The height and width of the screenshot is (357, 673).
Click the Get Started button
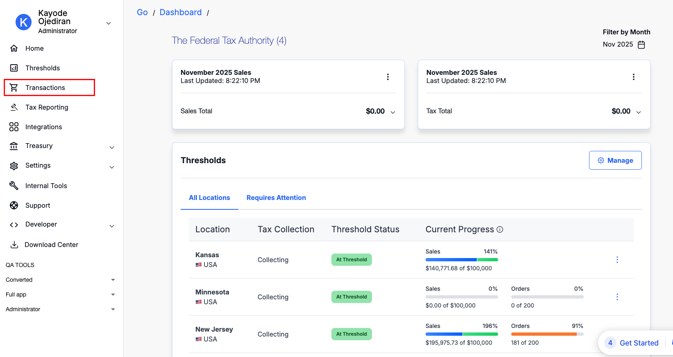pyautogui.click(x=639, y=343)
